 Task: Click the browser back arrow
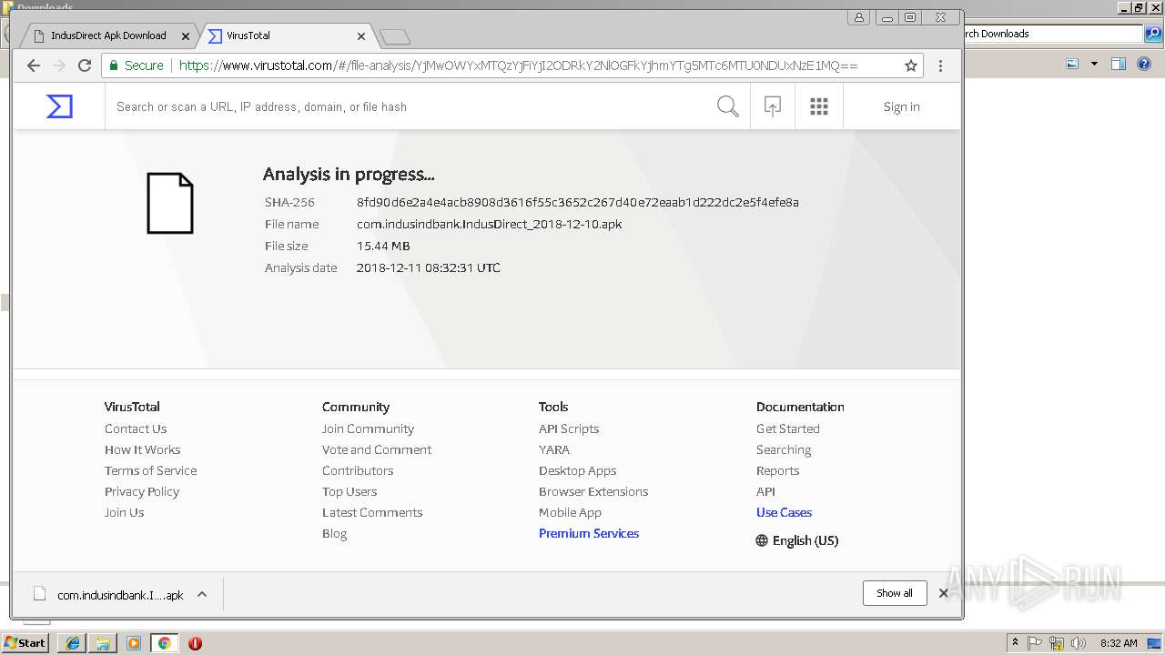pyautogui.click(x=34, y=65)
